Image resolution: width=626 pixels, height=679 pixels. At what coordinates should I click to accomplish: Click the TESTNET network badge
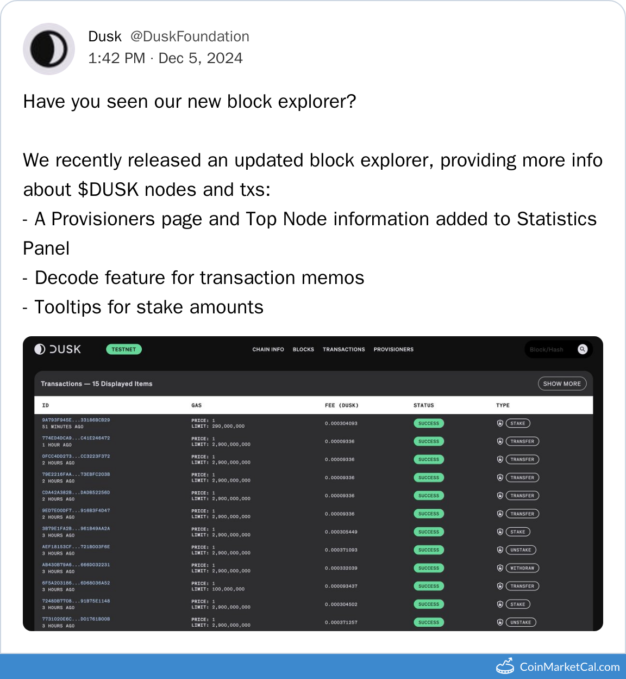pos(124,349)
